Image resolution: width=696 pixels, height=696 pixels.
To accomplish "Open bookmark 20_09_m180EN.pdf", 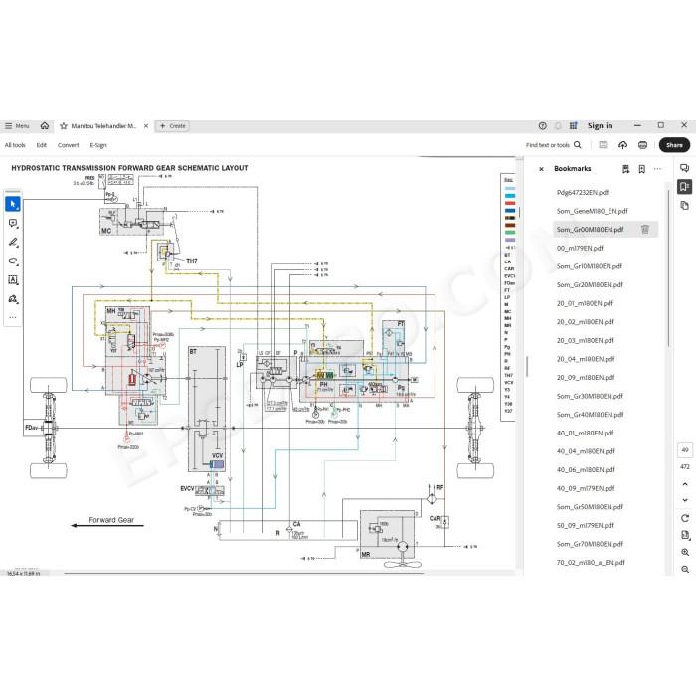I will [586, 377].
